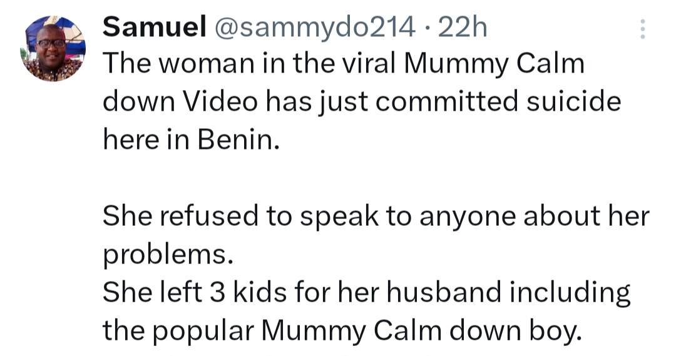Screen dimensions: 676x356
Task: Click the text 'here in Benin.'
Action: click(190, 140)
